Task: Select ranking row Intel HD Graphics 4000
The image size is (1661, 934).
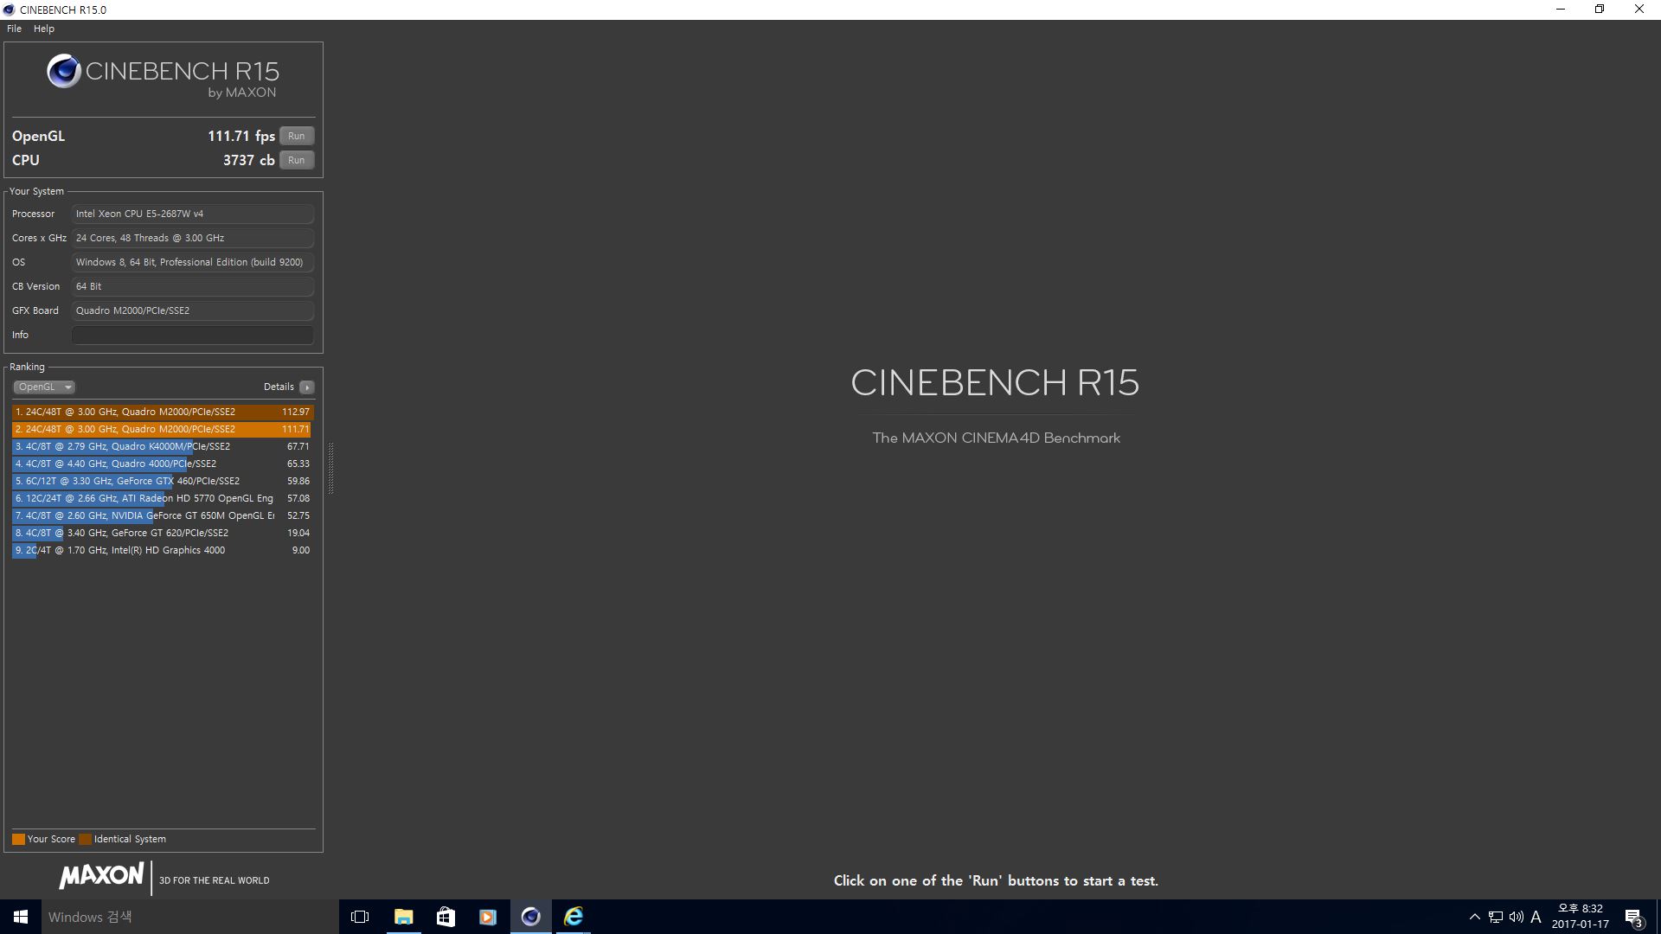Action: (163, 550)
